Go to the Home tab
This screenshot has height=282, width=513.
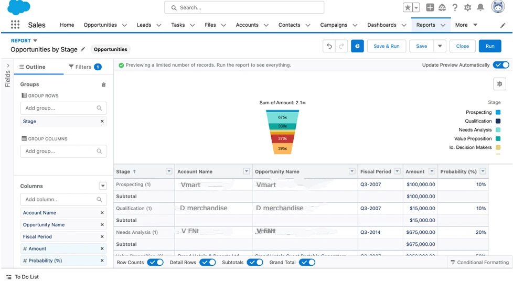pos(67,25)
